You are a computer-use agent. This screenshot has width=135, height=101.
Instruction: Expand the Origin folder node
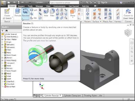[x=2, y=42]
